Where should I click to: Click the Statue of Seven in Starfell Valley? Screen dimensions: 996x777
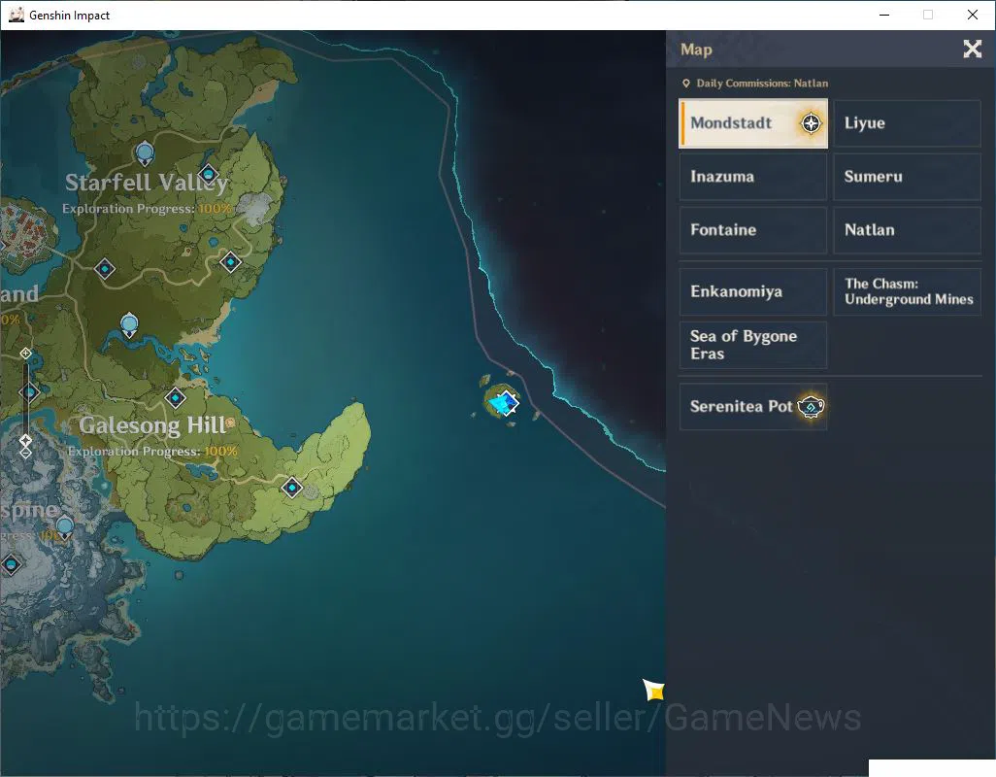point(145,153)
